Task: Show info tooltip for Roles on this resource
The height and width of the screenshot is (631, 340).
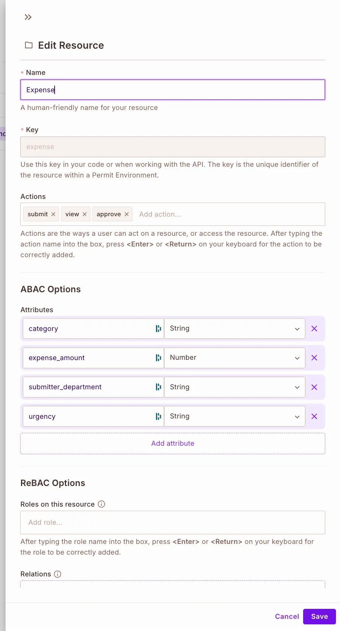Action: click(x=101, y=504)
